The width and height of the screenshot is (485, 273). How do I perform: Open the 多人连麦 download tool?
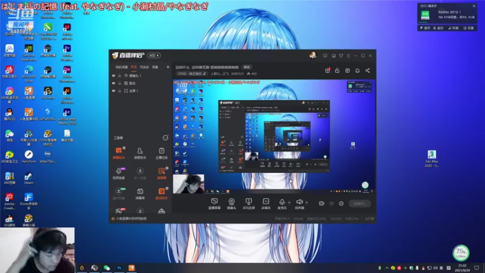point(140,174)
